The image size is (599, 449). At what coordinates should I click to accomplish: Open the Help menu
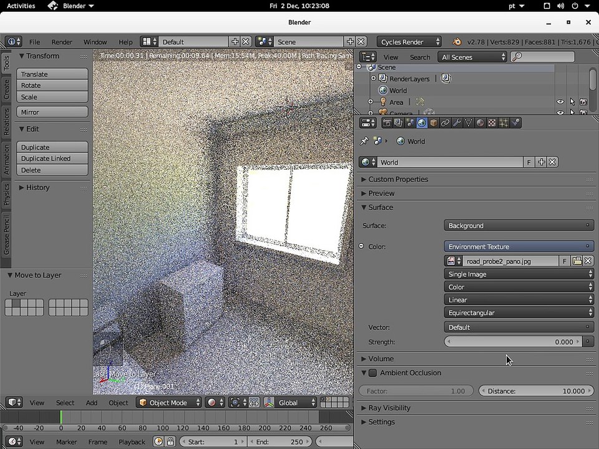(125, 42)
